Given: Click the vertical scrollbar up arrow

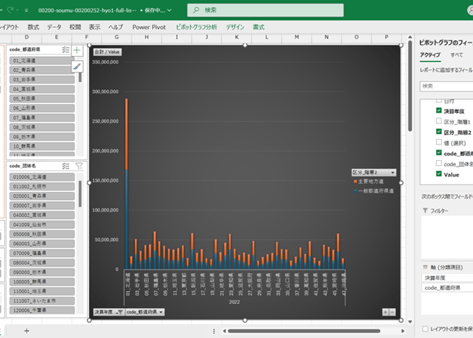Looking at the screenshot, I should [410, 37].
